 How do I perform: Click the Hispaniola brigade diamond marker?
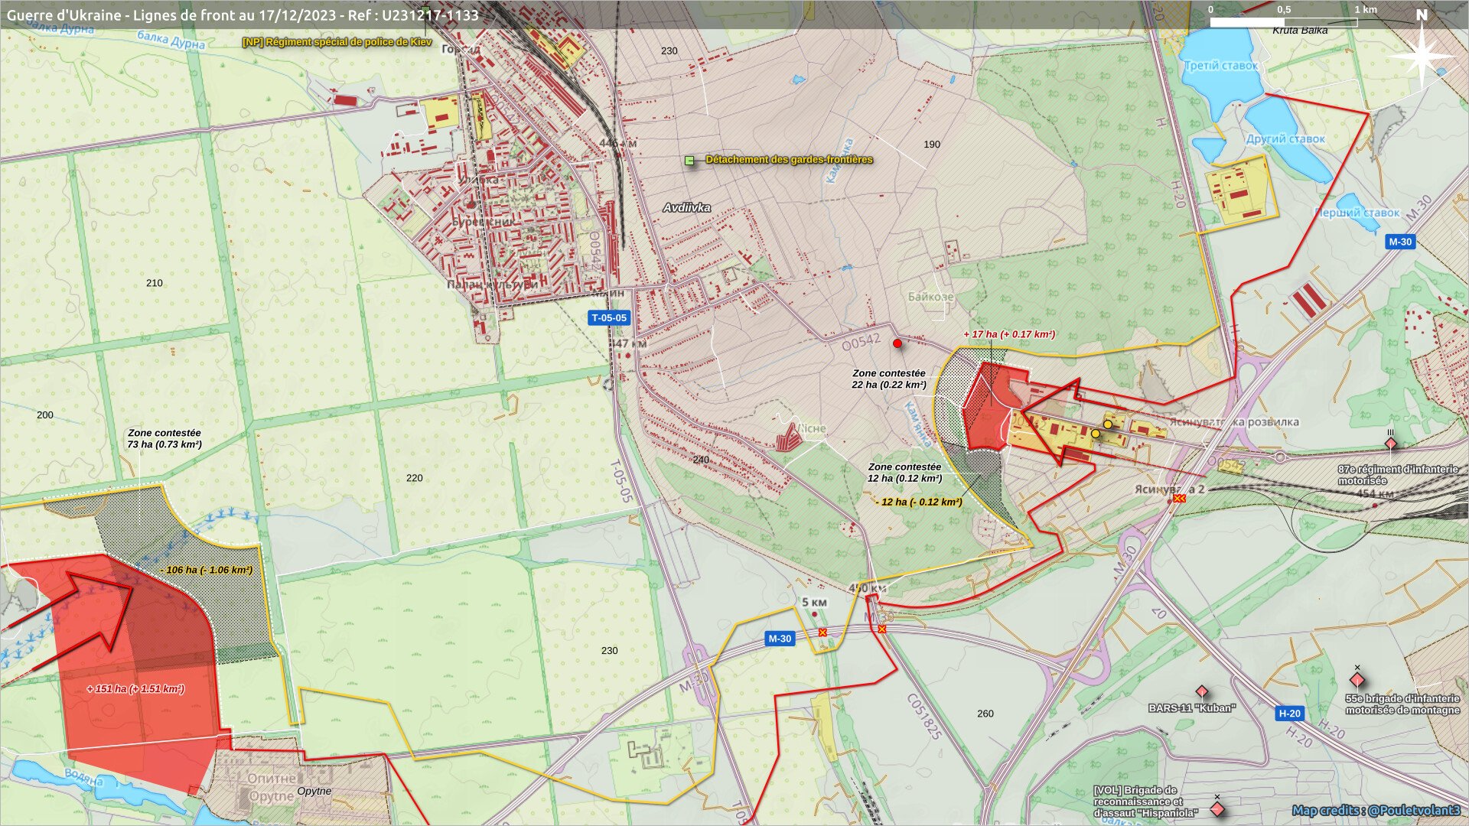[x=1217, y=808]
